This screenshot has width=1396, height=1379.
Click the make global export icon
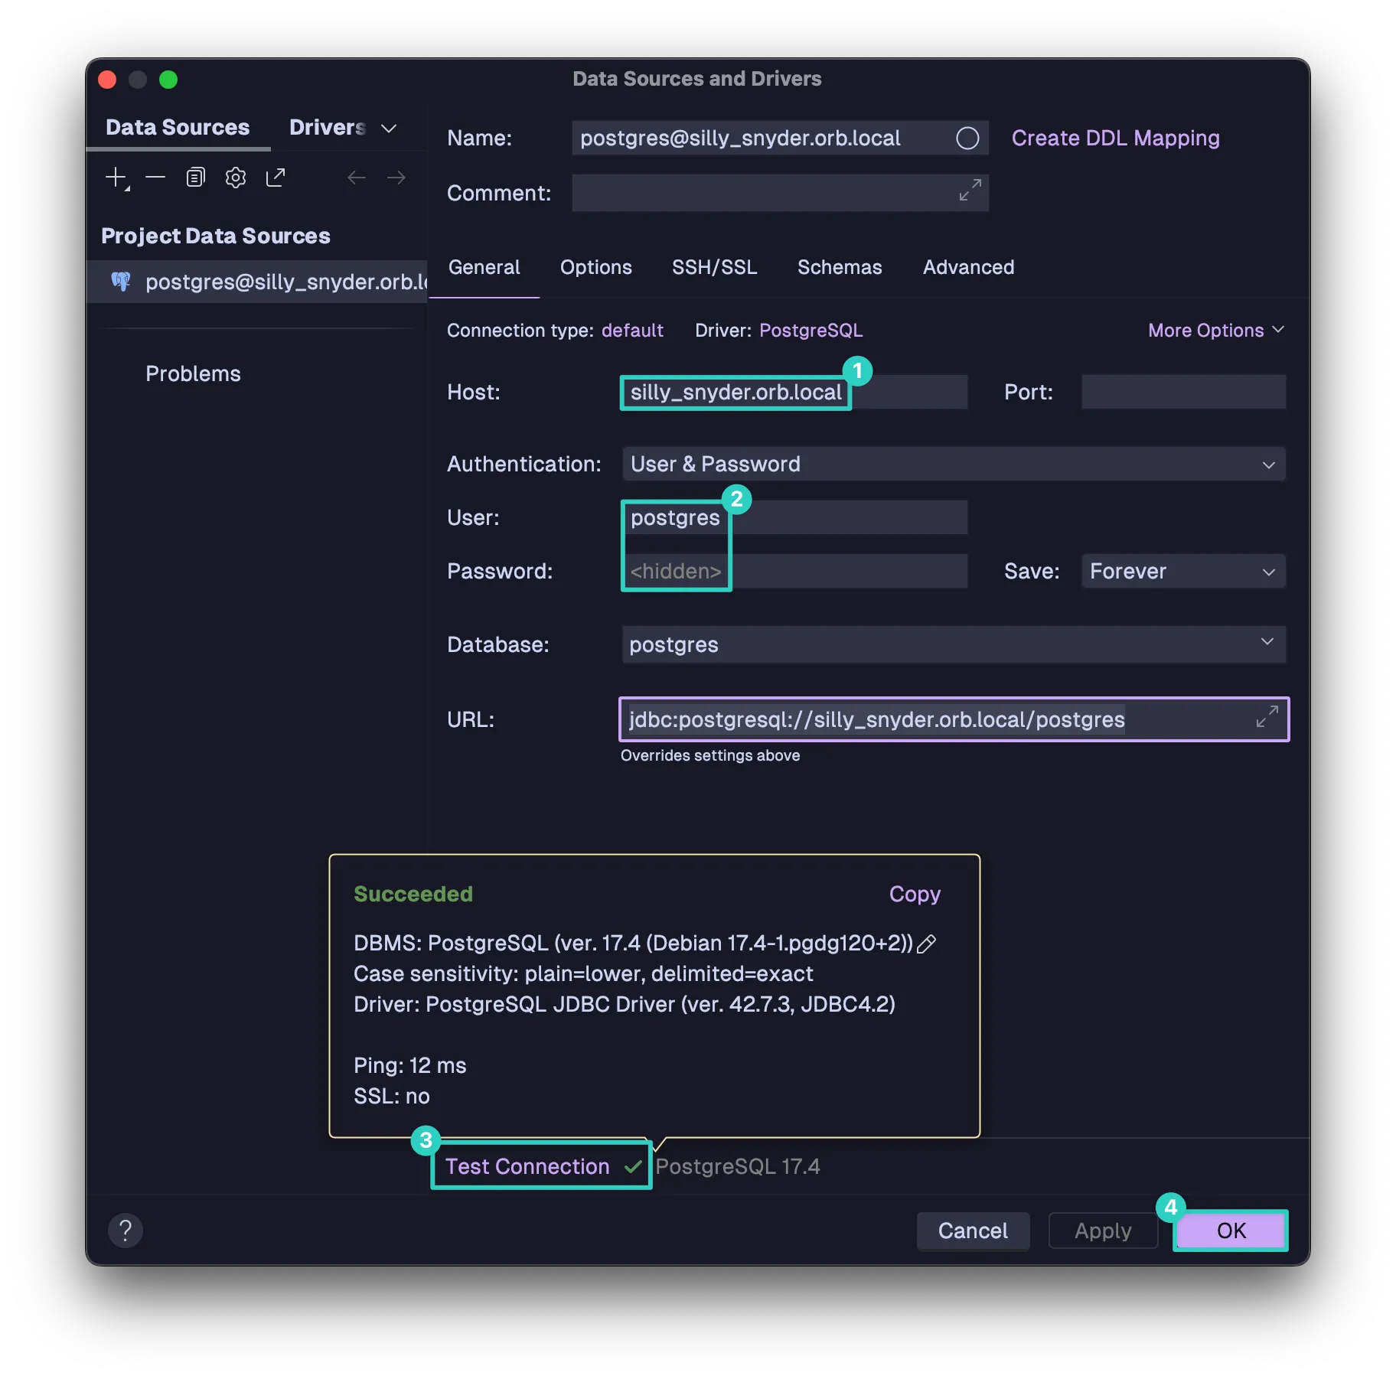(276, 178)
